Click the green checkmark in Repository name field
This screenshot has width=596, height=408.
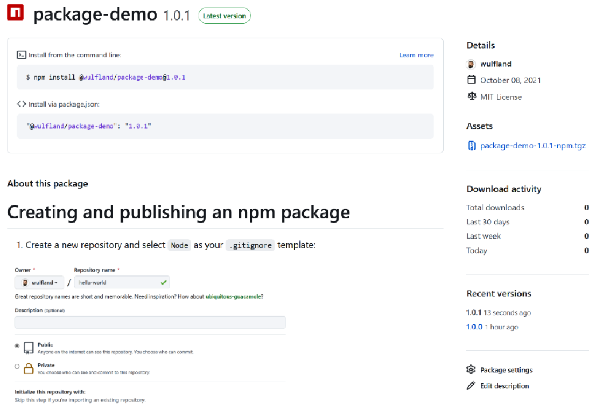pyautogui.click(x=164, y=282)
